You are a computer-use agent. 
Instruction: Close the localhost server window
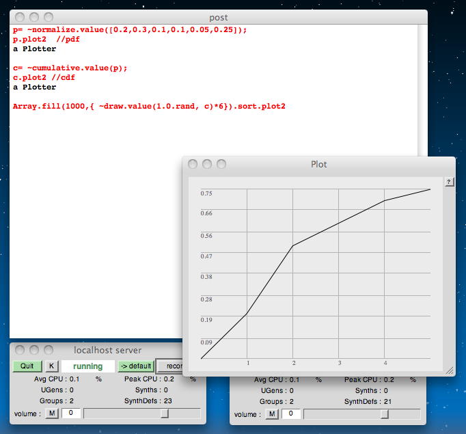(20, 350)
